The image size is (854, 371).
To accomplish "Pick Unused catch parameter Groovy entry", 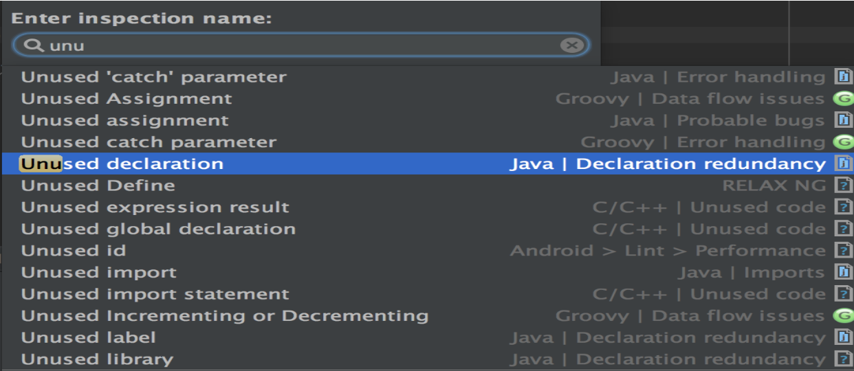I will point(149,143).
